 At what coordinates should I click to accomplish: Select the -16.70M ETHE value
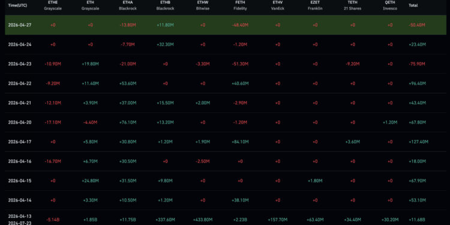(x=53, y=161)
